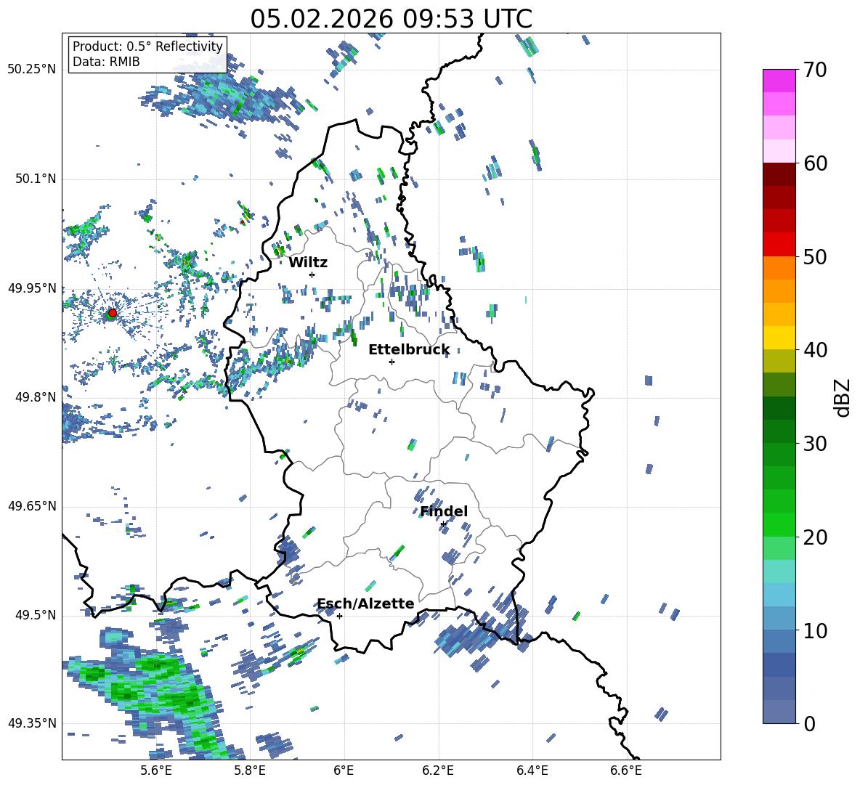This screenshot has height=785, width=860.
Task: Click the 50 value on the colorbar
Action: tap(814, 257)
